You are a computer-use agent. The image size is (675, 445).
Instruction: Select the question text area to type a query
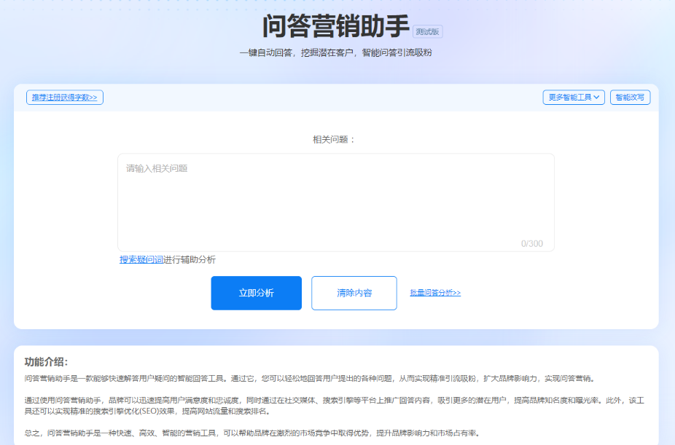click(x=335, y=202)
